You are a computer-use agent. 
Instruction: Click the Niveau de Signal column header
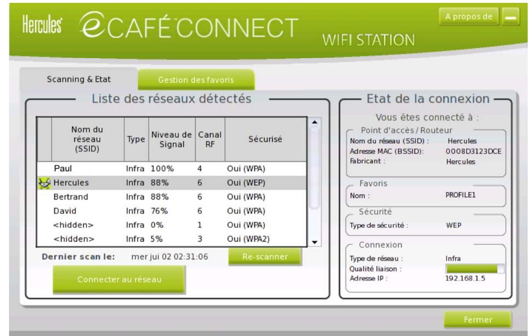172,140
